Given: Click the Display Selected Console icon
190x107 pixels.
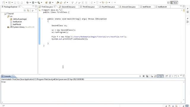Looking at the screenshot, I should pos(170,76).
